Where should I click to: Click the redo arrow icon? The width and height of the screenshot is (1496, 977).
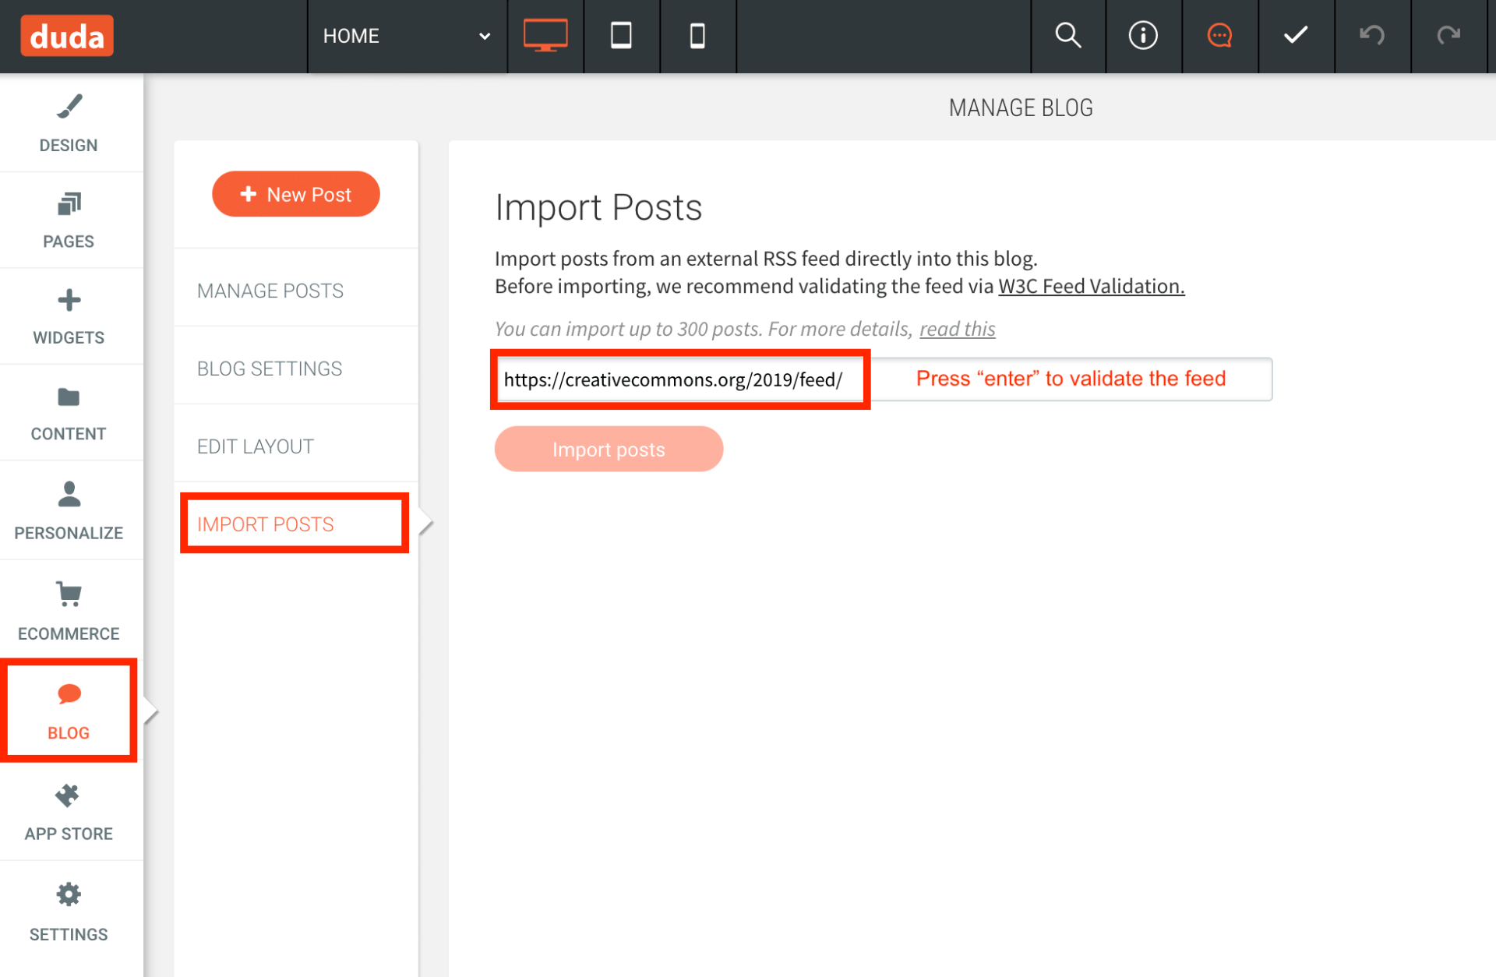tap(1448, 36)
